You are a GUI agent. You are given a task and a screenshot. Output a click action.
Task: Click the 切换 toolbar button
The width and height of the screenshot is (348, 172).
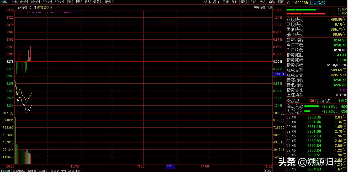tap(207, 2)
